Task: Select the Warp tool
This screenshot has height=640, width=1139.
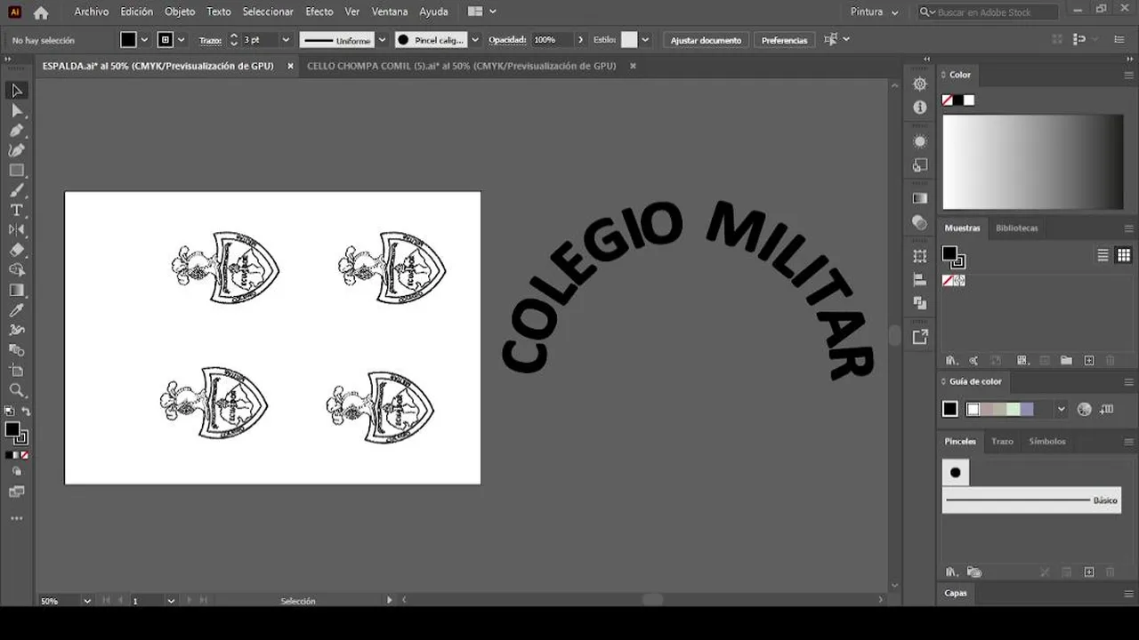Action: point(16,330)
